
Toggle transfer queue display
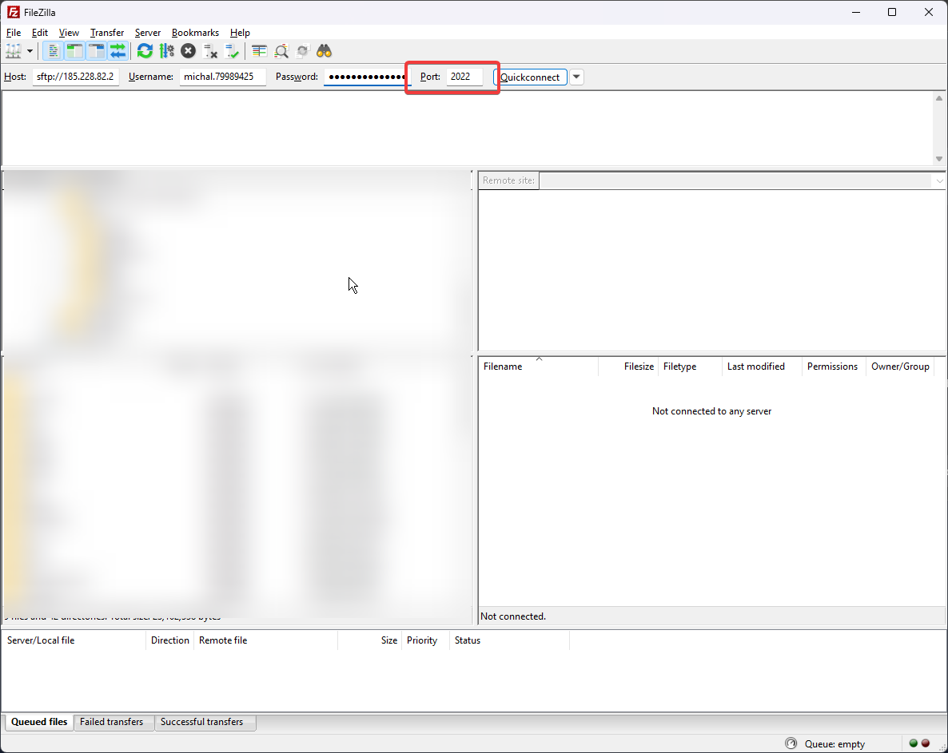point(118,51)
